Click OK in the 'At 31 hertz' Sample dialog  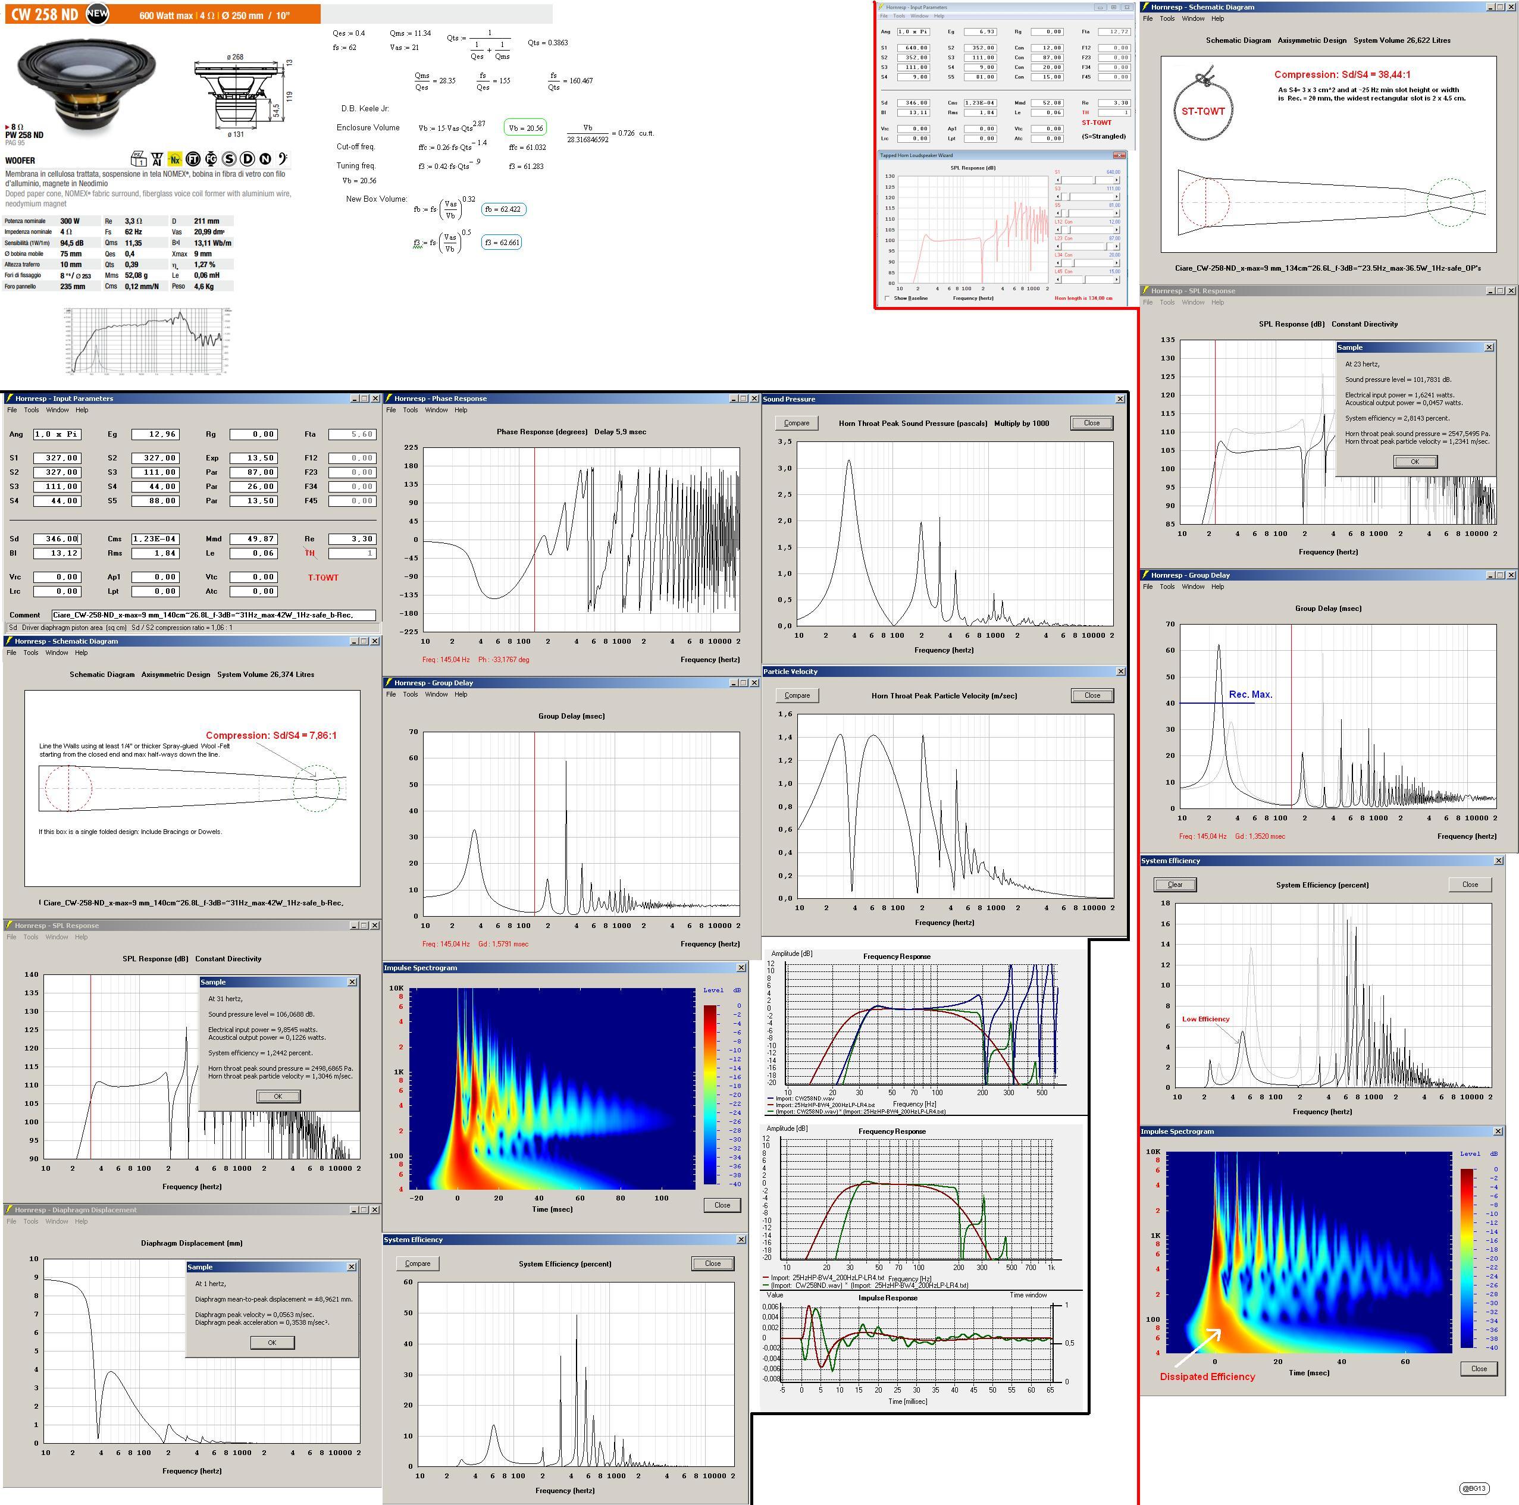point(277,1096)
